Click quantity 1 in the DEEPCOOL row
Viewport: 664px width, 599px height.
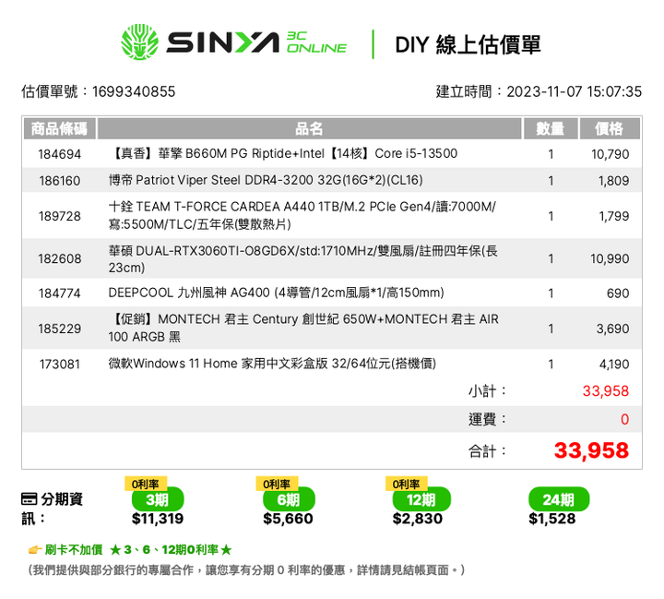pos(551,294)
